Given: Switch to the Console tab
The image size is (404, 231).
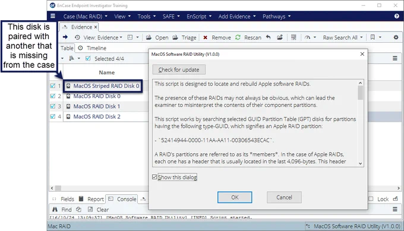Looking at the screenshot, I should click(x=122, y=199).
